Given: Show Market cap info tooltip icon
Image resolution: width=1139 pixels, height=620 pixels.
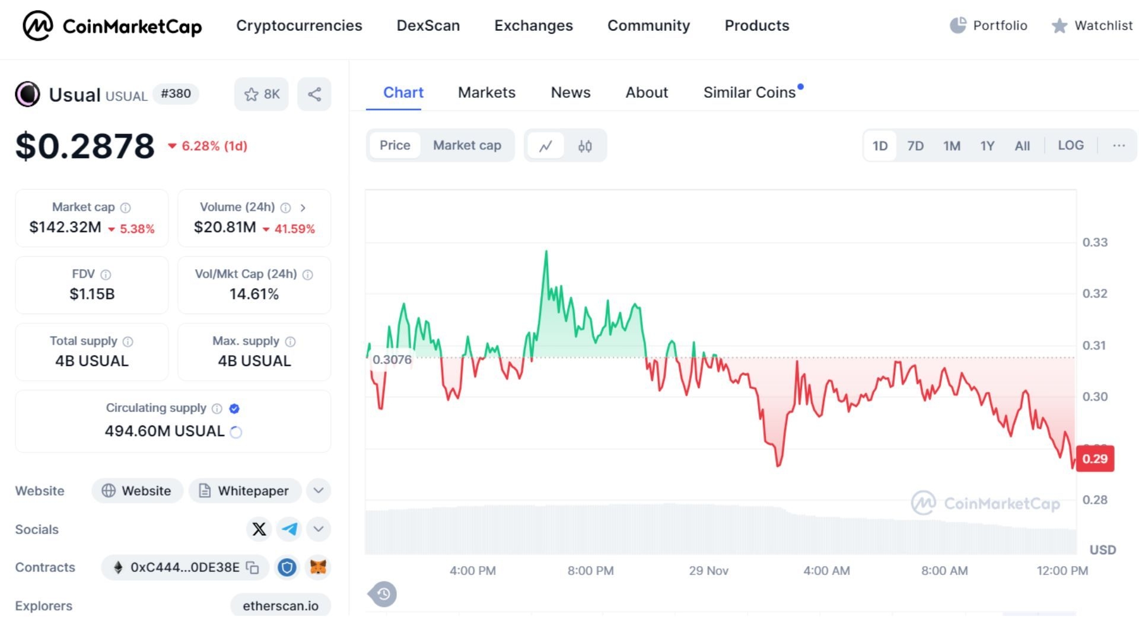Looking at the screenshot, I should click(126, 207).
